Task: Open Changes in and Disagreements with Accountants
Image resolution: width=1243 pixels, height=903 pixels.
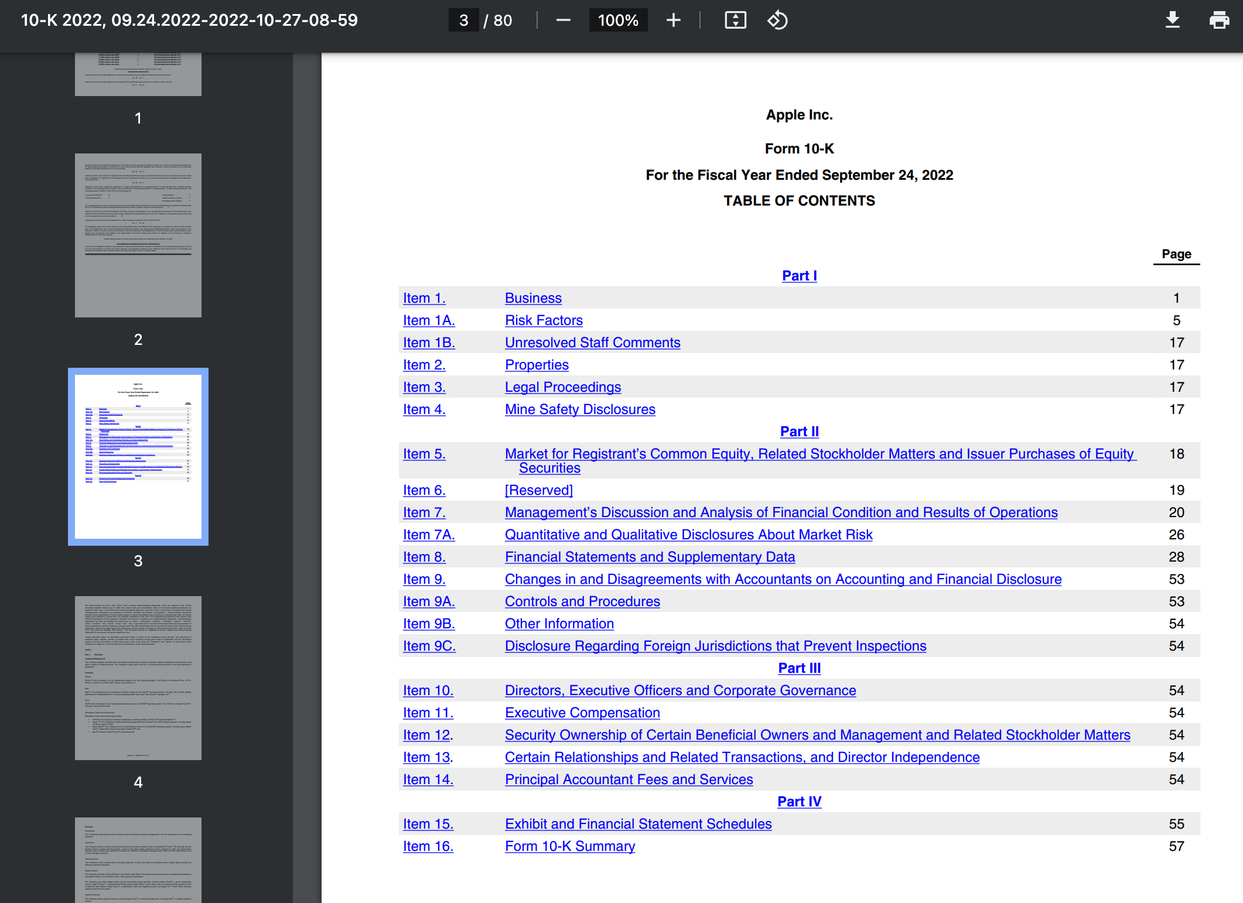Action: tap(783, 579)
